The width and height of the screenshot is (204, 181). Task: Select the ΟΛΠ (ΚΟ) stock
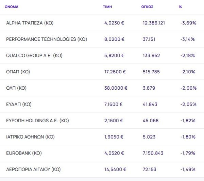16,88
